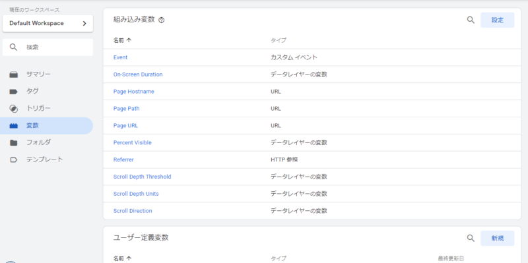Search built-in variables with magnifier icon
Viewport: 528px width, 263px height.
pos(471,20)
